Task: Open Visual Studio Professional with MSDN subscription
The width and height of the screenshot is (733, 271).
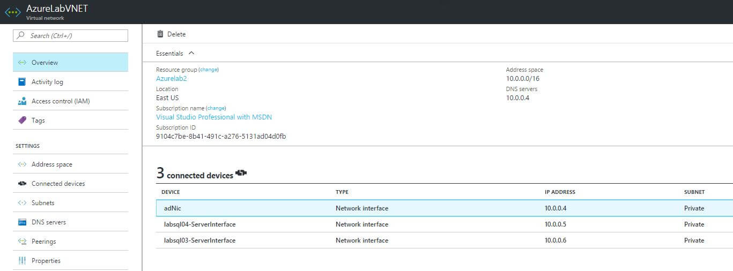Action: pos(214,117)
